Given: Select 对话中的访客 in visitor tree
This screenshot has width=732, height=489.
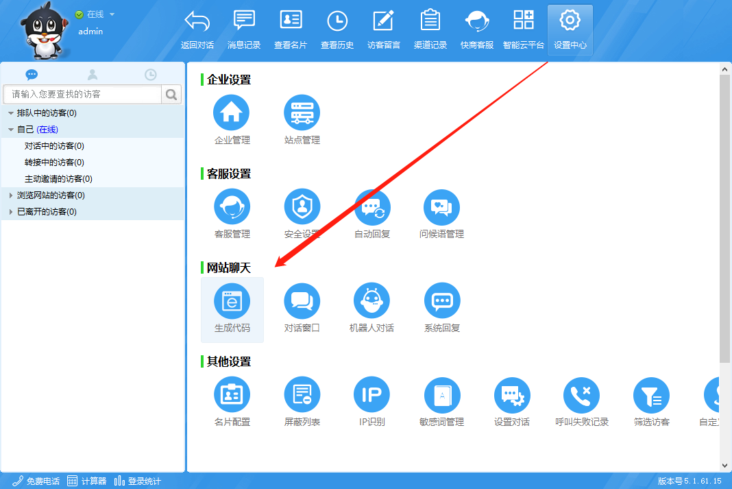Looking at the screenshot, I should tap(54, 146).
